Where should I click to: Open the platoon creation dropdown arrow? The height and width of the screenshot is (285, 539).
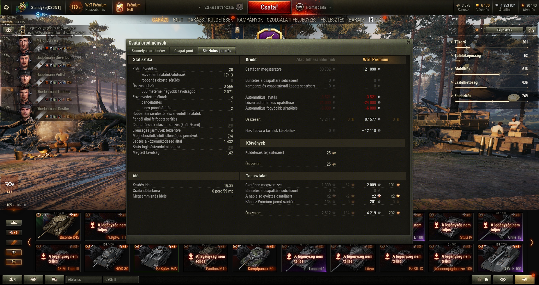click(x=200, y=8)
